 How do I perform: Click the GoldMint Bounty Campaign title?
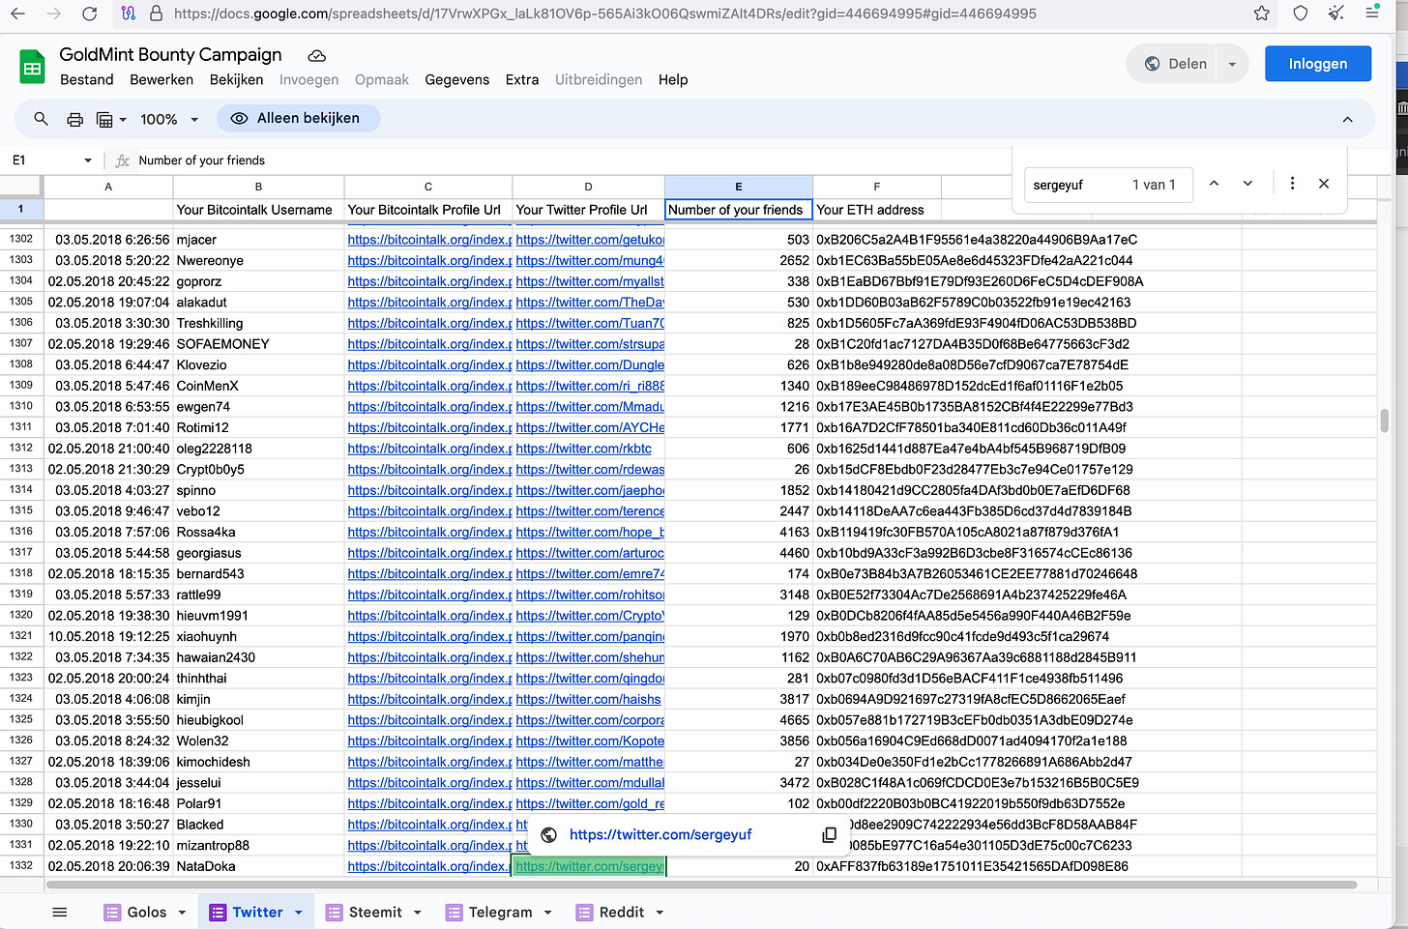coord(170,55)
